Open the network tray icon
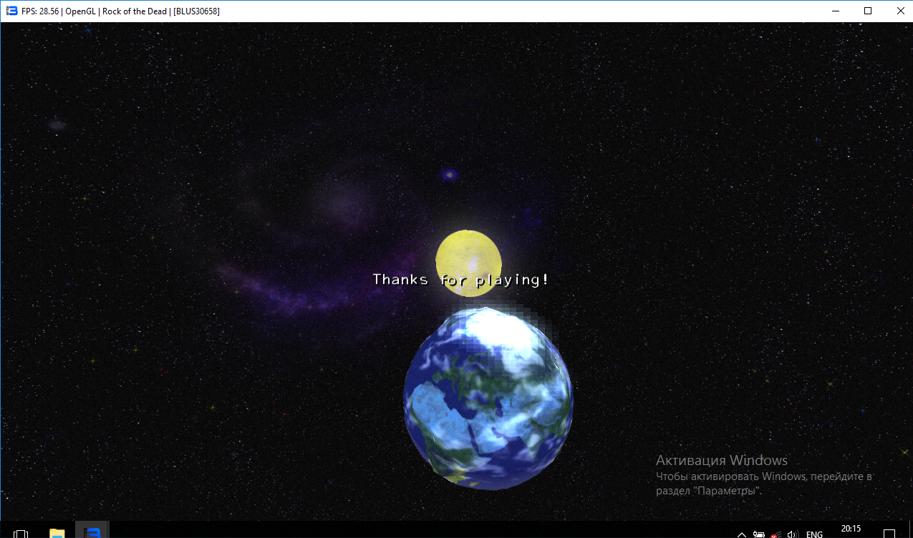The width and height of the screenshot is (913, 538). tap(776, 534)
